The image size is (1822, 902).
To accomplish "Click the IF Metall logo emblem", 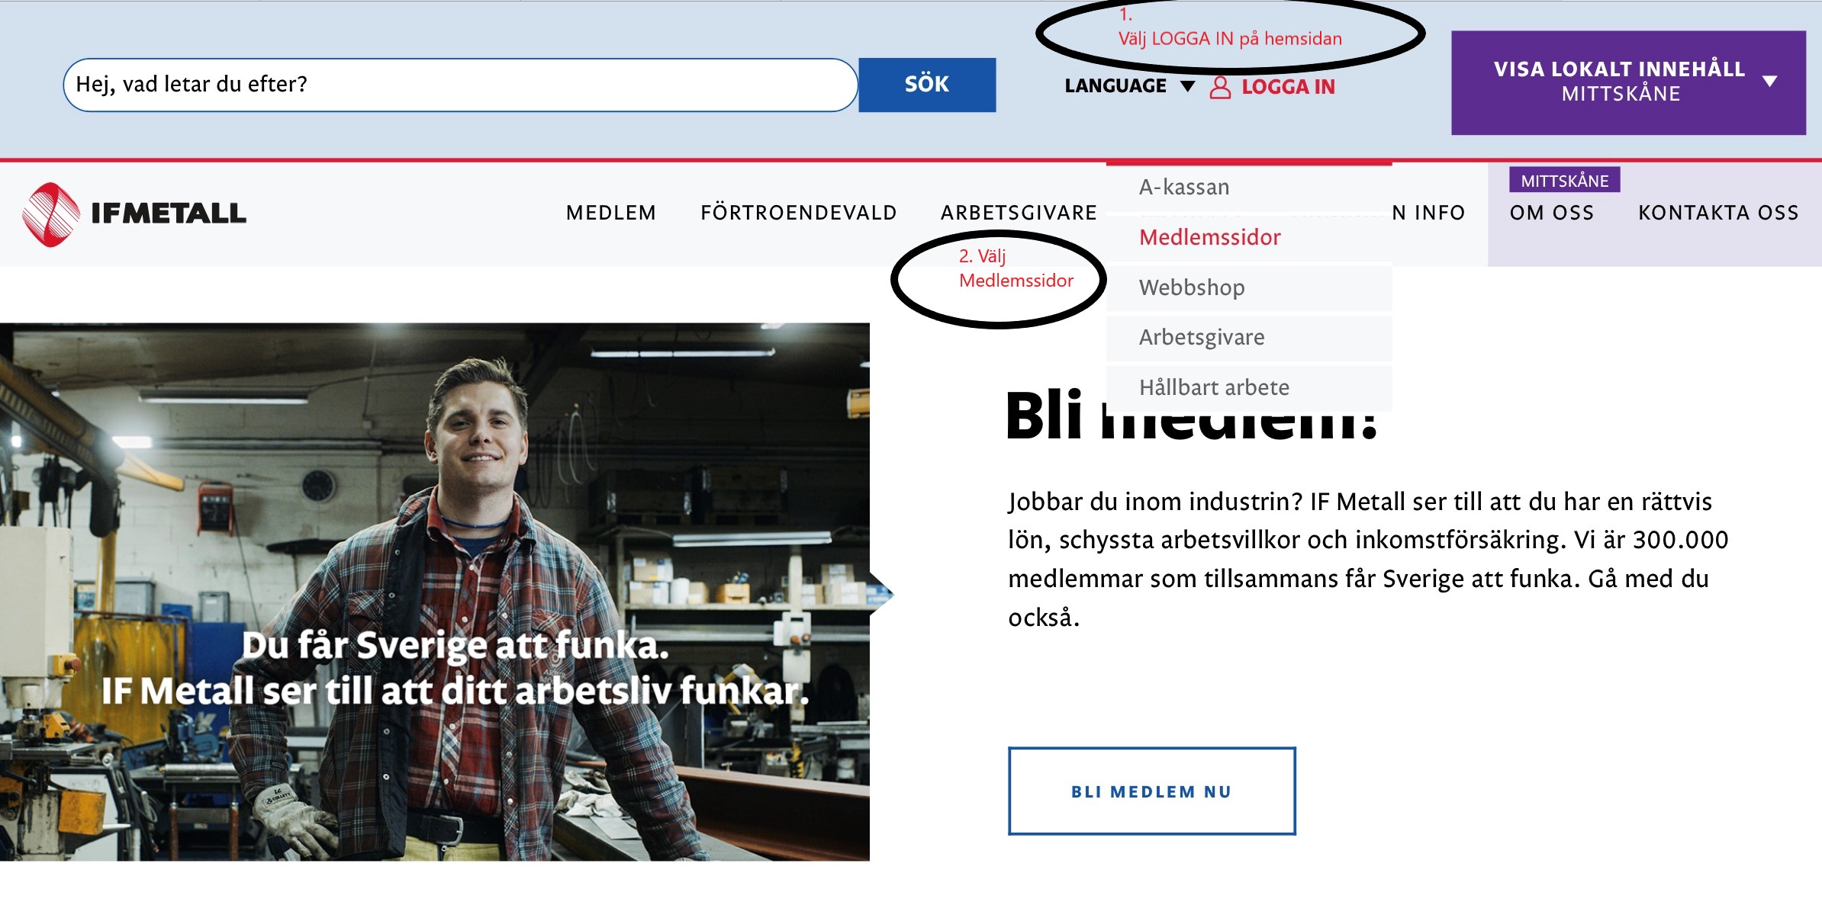I will [x=51, y=214].
